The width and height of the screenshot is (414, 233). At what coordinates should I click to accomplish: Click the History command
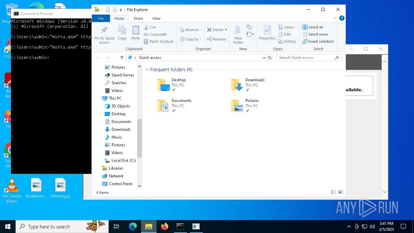click(287, 41)
